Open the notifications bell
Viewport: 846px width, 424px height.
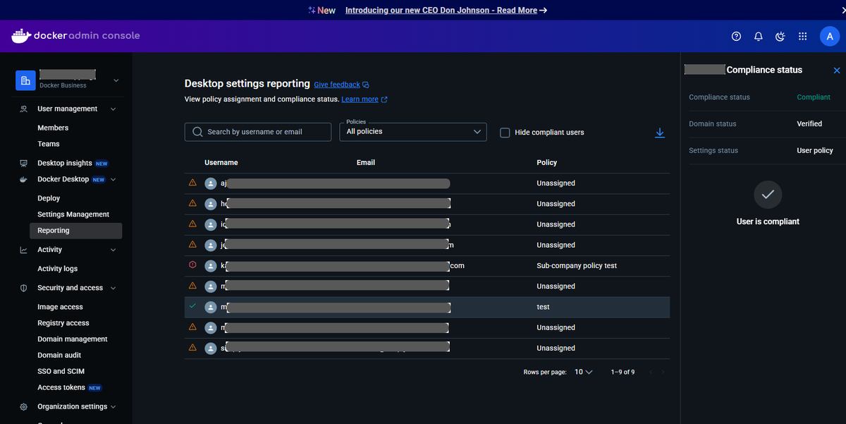(758, 36)
